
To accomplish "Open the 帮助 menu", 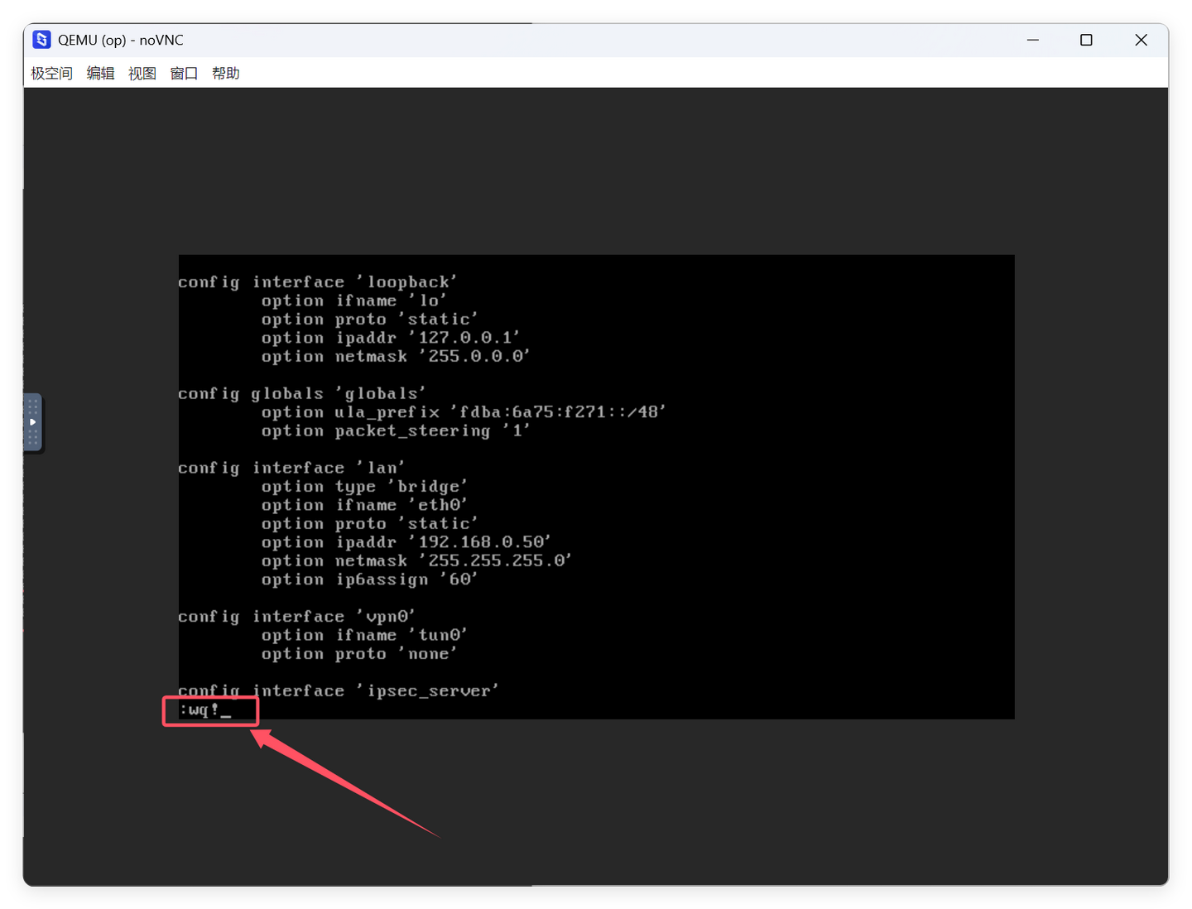I will tap(225, 73).
